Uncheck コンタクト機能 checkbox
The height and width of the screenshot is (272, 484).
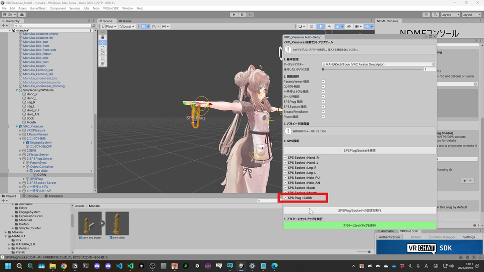click(x=323, y=87)
